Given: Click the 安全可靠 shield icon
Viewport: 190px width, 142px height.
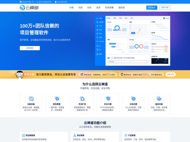Looking at the screenshot, I should tap(108, 99).
